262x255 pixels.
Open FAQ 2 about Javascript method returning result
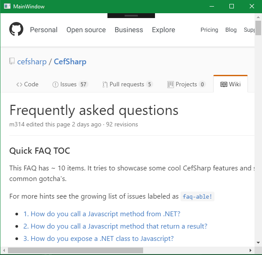click(x=115, y=226)
